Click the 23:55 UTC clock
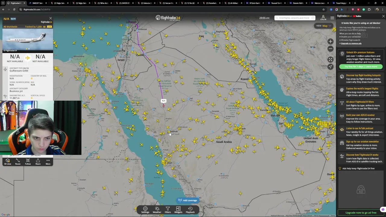Viewport: 386px width, 217px height. click(x=264, y=18)
